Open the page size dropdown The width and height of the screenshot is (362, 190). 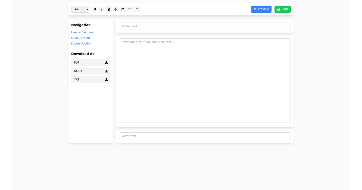[80, 9]
